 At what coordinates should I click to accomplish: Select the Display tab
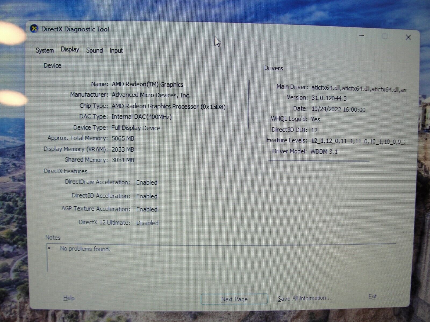pos(70,49)
